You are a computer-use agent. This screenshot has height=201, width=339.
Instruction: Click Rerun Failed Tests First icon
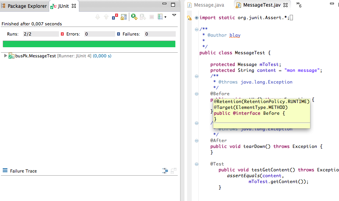pyautogui.click(x=143, y=17)
